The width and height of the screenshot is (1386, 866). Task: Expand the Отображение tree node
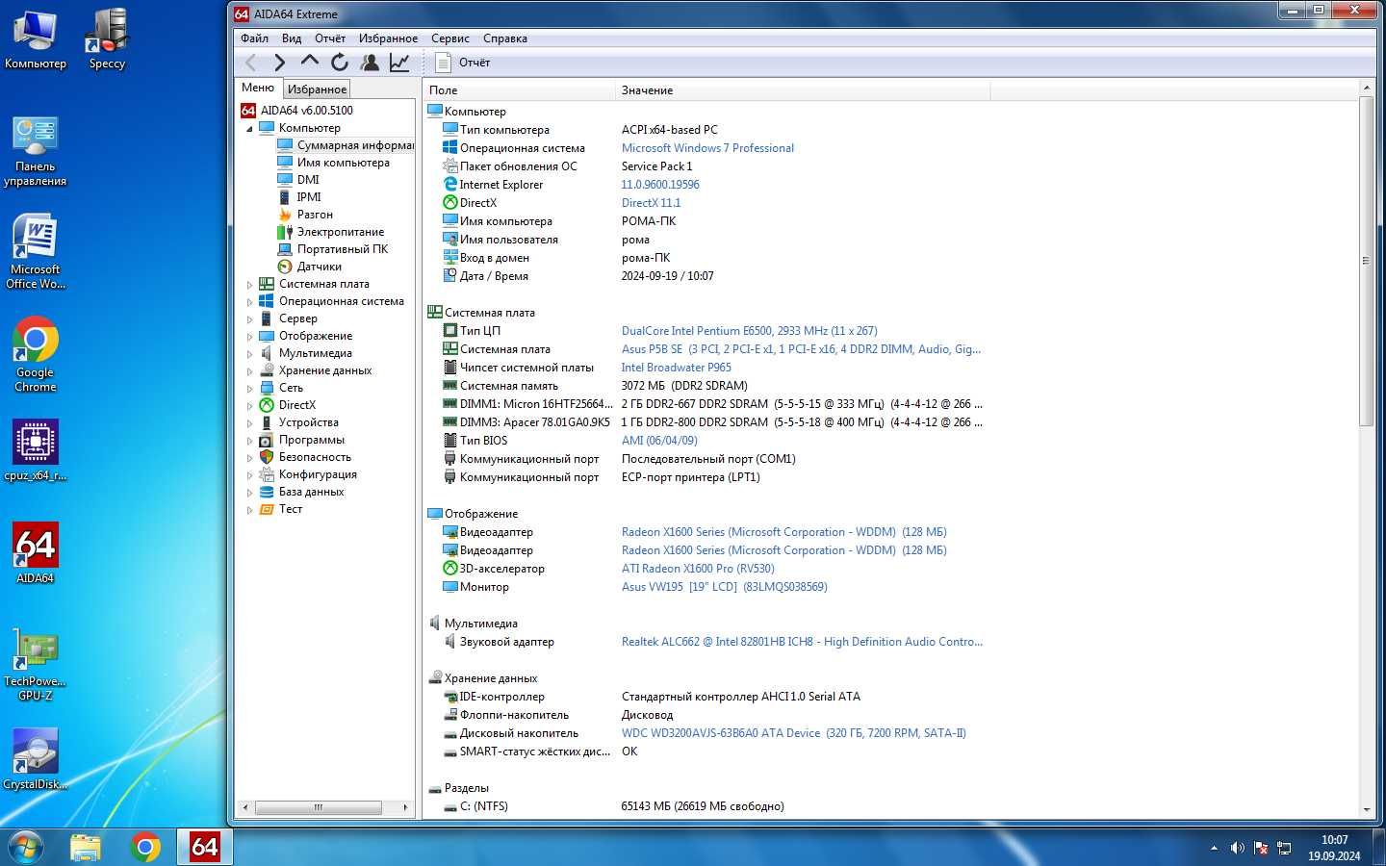tap(249, 336)
